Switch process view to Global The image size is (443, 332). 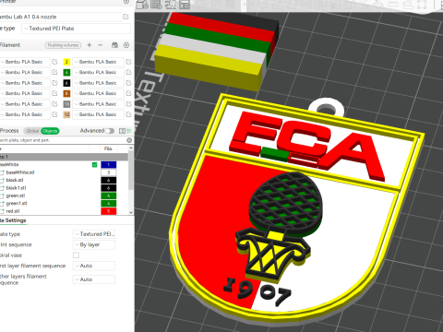click(x=32, y=131)
